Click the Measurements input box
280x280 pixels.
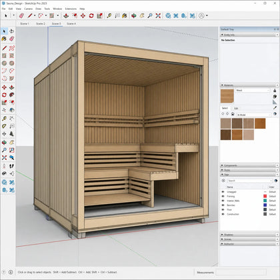pyautogui.click(x=241, y=272)
